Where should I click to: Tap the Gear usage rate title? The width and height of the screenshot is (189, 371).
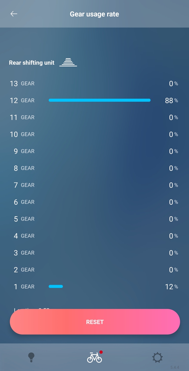(x=94, y=14)
